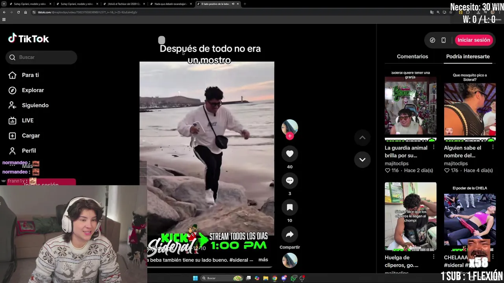This screenshot has height=283, width=504.
Task: Open the tab list dropdown in Chrome
Action: pos(4,4)
